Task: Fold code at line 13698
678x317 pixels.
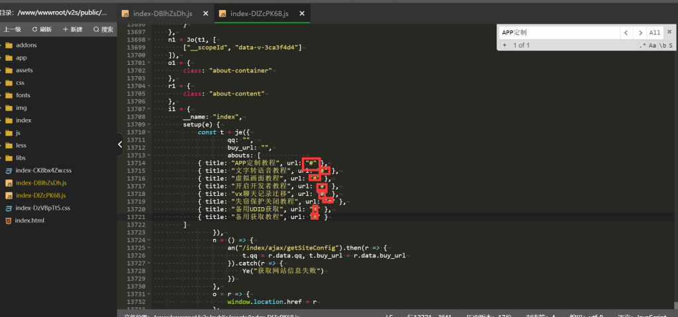Action: [x=149, y=39]
